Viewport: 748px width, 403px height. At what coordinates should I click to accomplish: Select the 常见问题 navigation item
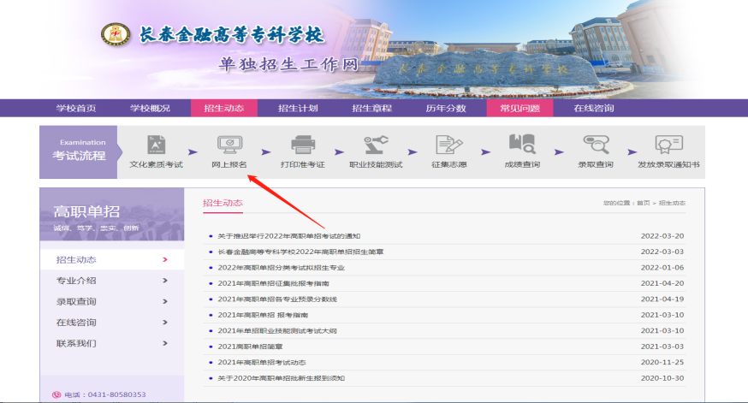tap(520, 109)
